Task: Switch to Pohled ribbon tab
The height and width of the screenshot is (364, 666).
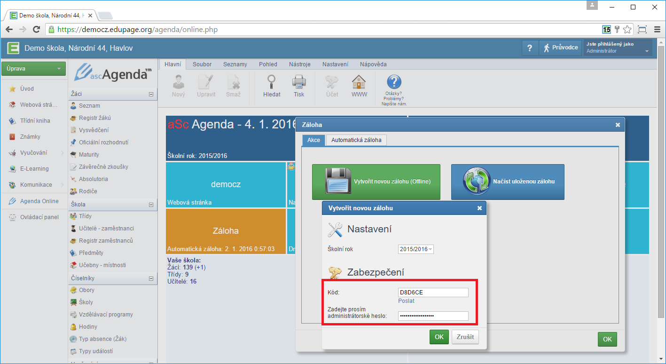Action: point(268,64)
